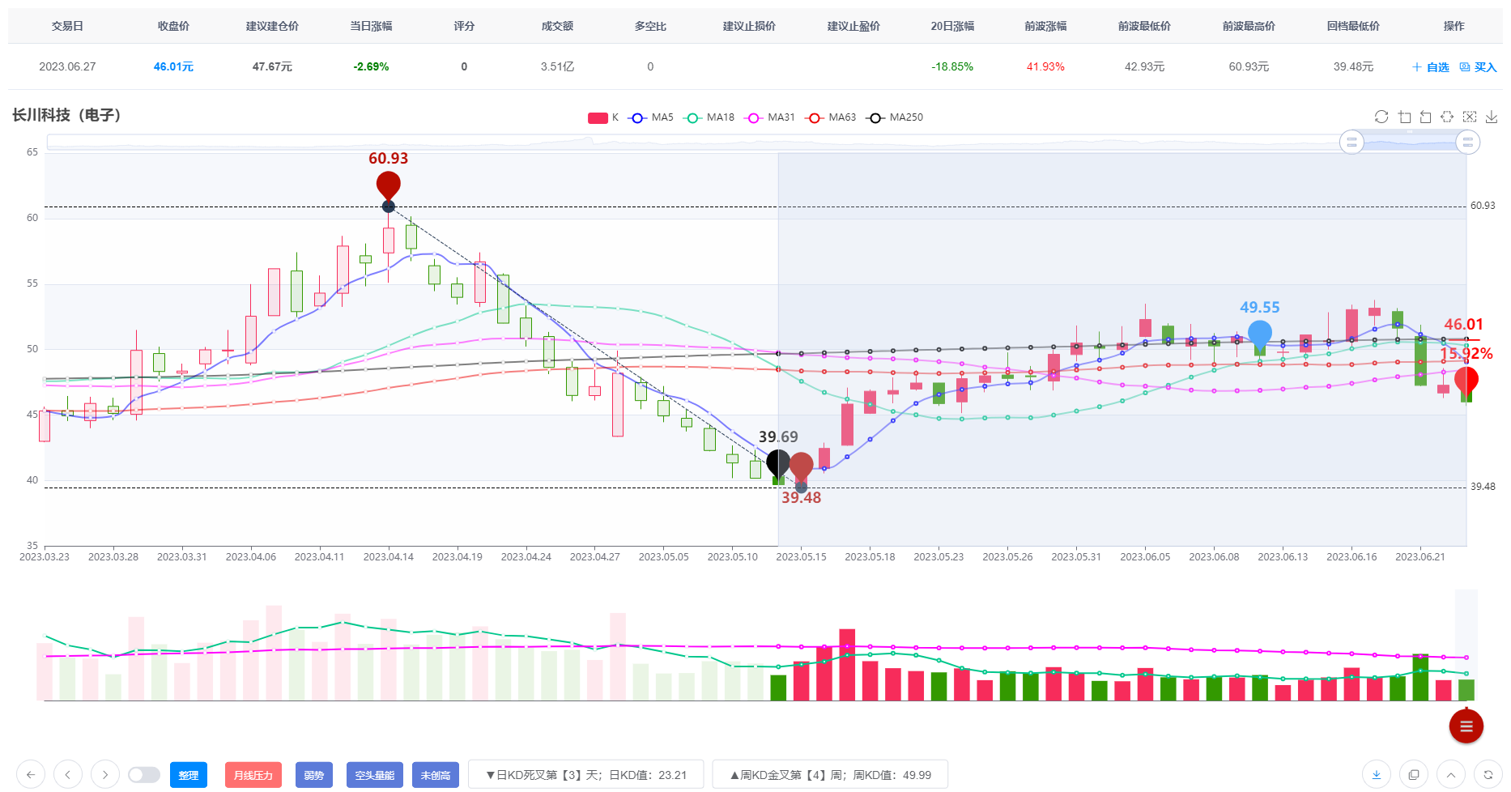Viewport: 1511px width, 792px height.
Task: Click the 建议止损价 column header
Action: (x=749, y=26)
